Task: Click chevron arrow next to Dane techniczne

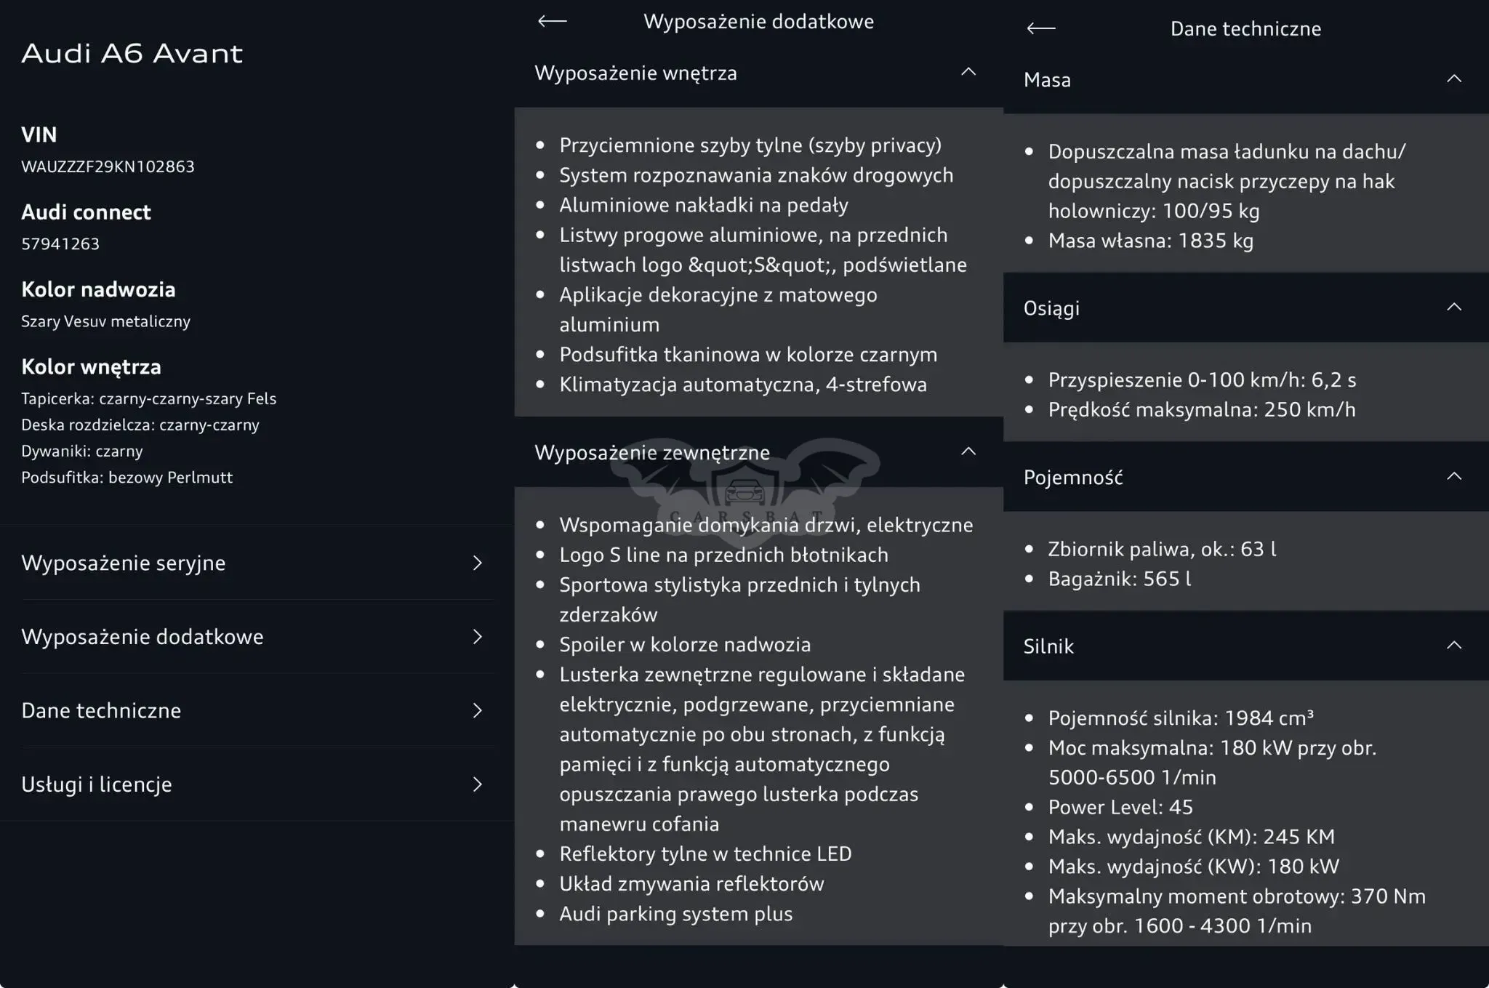Action: (x=478, y=711)
